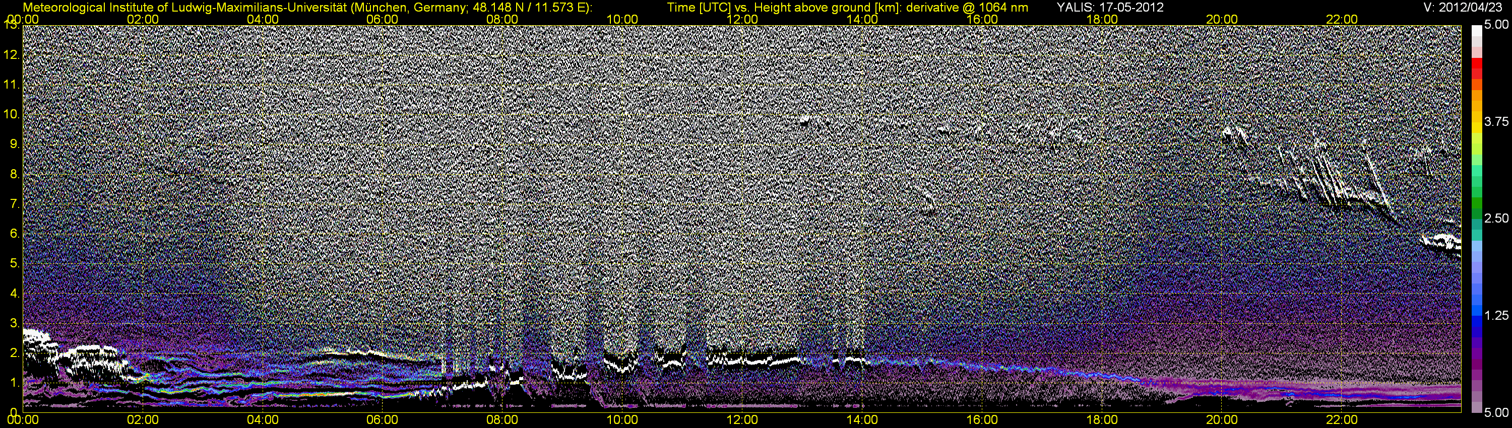Viewport: 1512px width, 428px height.
Task: Select the 14:00 label on the bottom time axis
Action: [x=862, y=420]
